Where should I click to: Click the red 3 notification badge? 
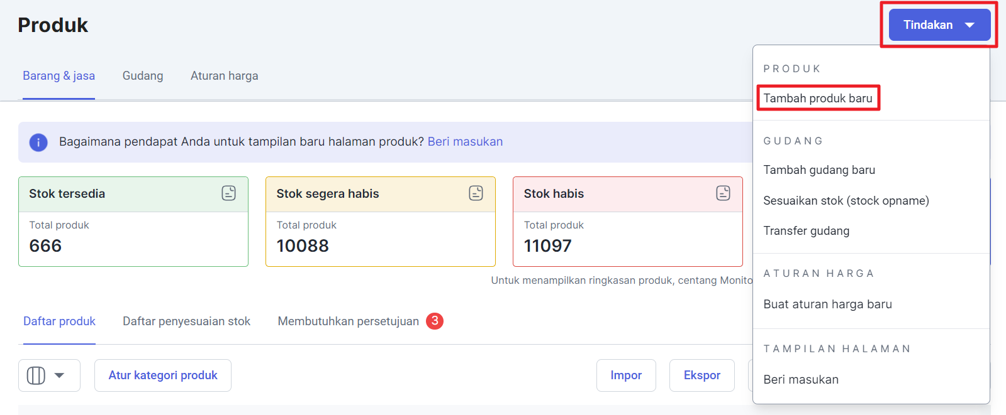point(435,321)
